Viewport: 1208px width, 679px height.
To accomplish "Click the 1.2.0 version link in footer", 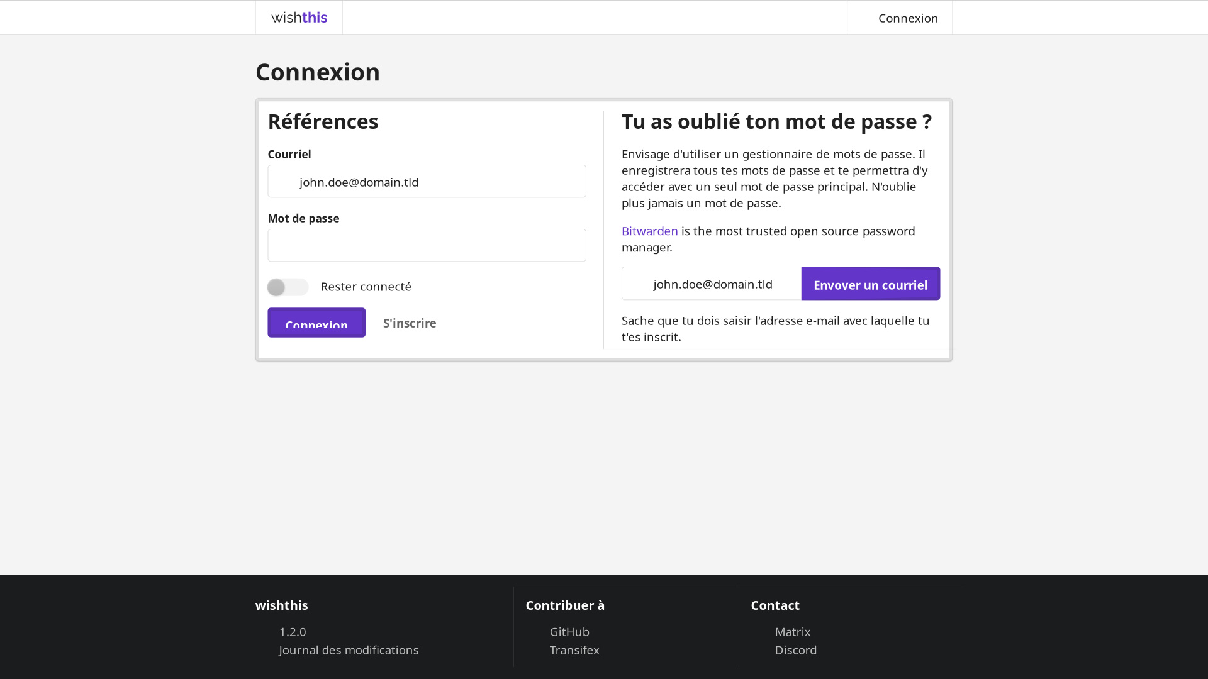I will (x=293, y=632).
